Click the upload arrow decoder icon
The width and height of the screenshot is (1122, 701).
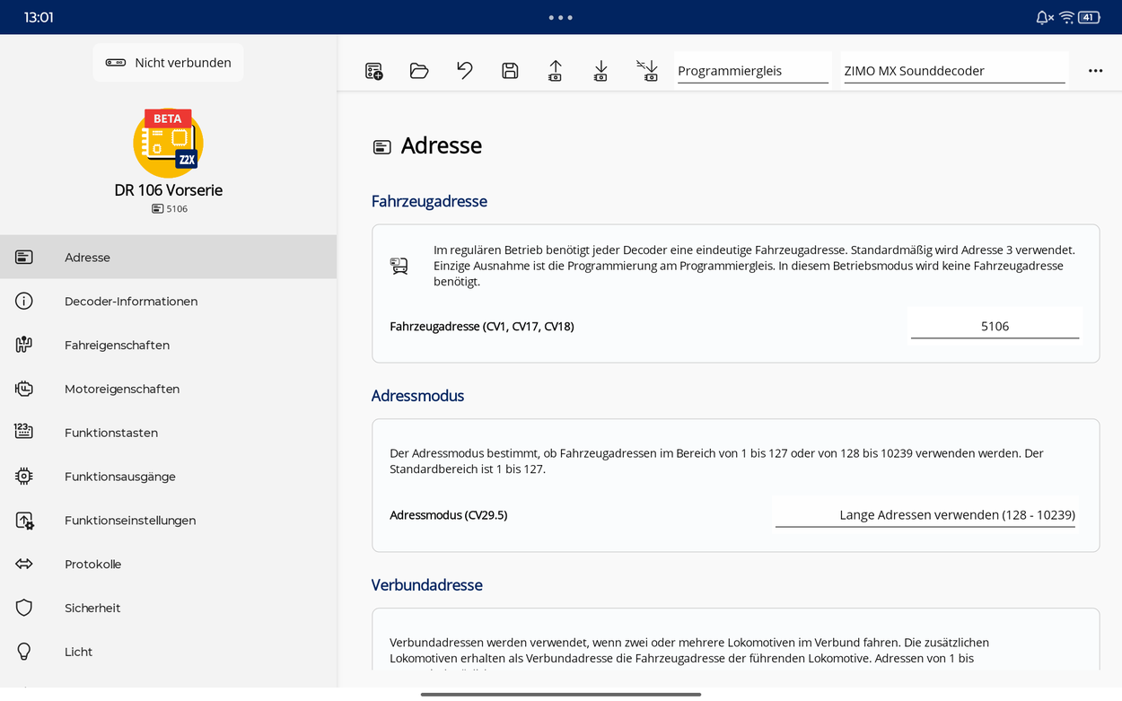coord(555,71)
